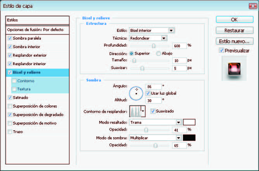The image size is (259, 171).
Task: Select the Satinado list entry
Action: [21, 97]
